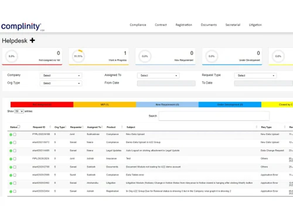Screen dimensions: 293x219
Task: Tick checkbox for Litigation Module row
Action: pyautogui.click(x=15, y=183)
